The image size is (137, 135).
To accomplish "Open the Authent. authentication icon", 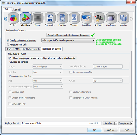I will pyautogui.click(x=99, y=18).
